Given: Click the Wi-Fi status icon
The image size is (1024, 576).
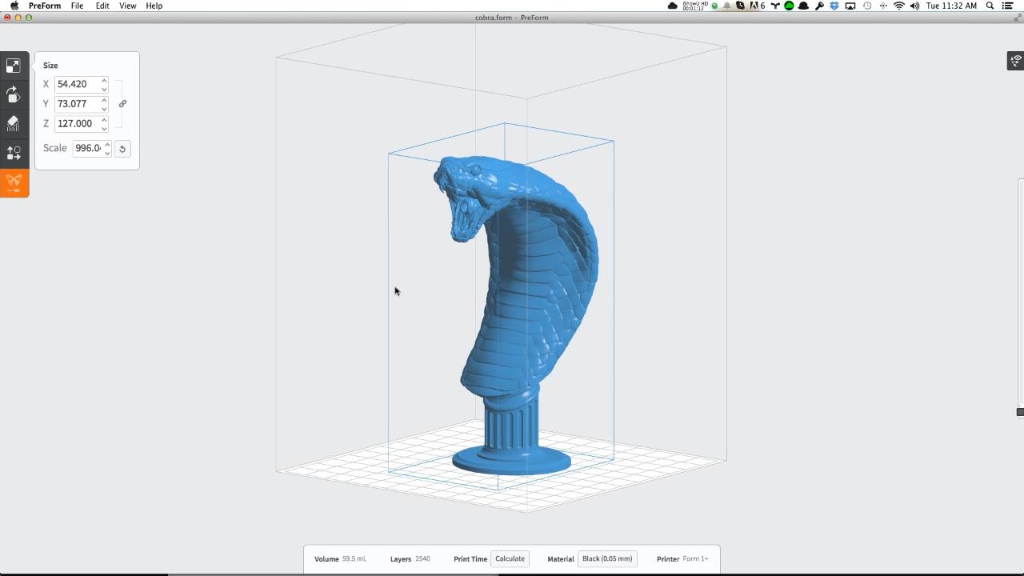Looking at the screenshot, I should pyautogui.click(x=899, y=6).
